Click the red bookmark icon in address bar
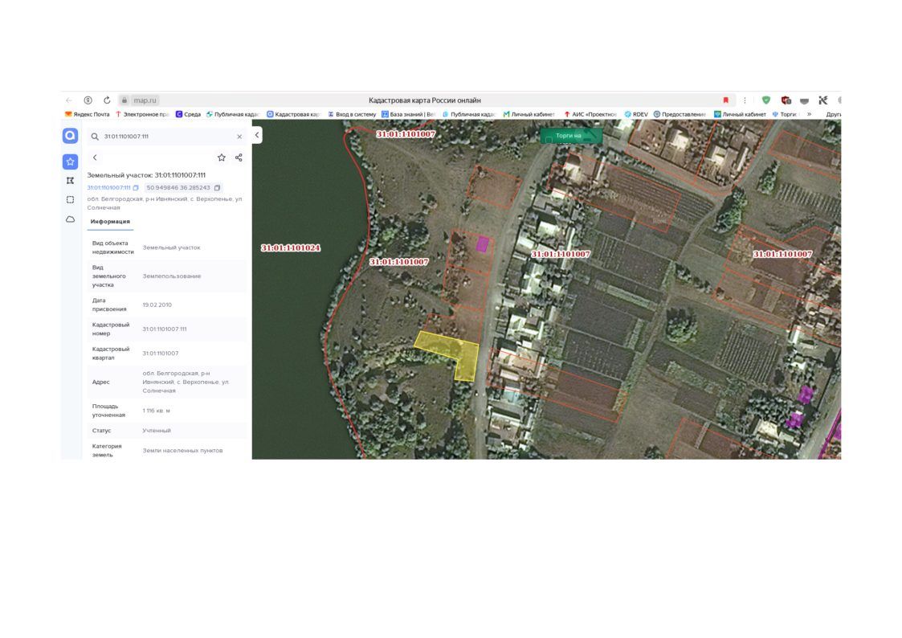The height and width of the screenshot is (638, 902). point(726,100)
